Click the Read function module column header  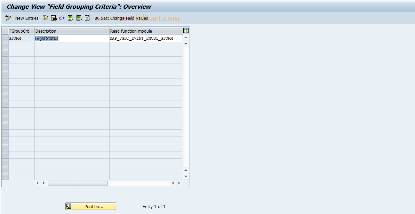[x=146, y=31]
